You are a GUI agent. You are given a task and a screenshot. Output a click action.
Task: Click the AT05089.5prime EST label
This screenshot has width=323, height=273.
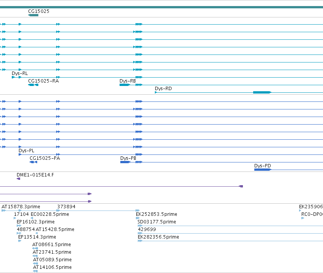pyautogui.click(x=52, y=260)
